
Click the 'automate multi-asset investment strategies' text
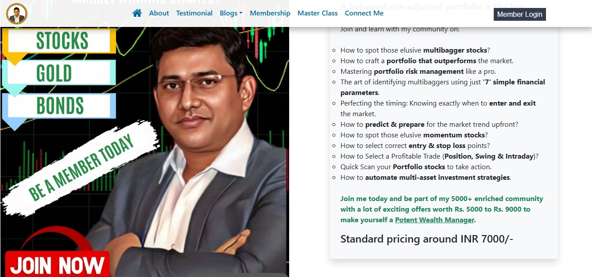point(437,178)
